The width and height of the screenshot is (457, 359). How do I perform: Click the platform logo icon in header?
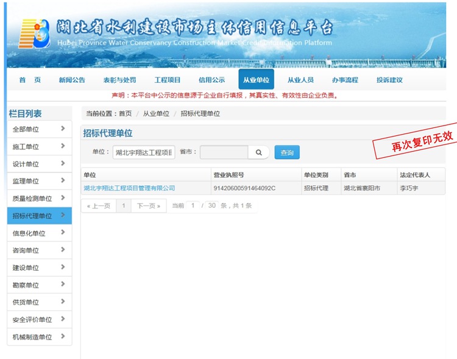[x=34, y=34]
